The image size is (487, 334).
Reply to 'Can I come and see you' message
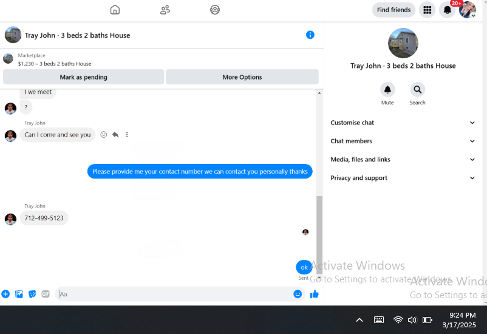115,135
